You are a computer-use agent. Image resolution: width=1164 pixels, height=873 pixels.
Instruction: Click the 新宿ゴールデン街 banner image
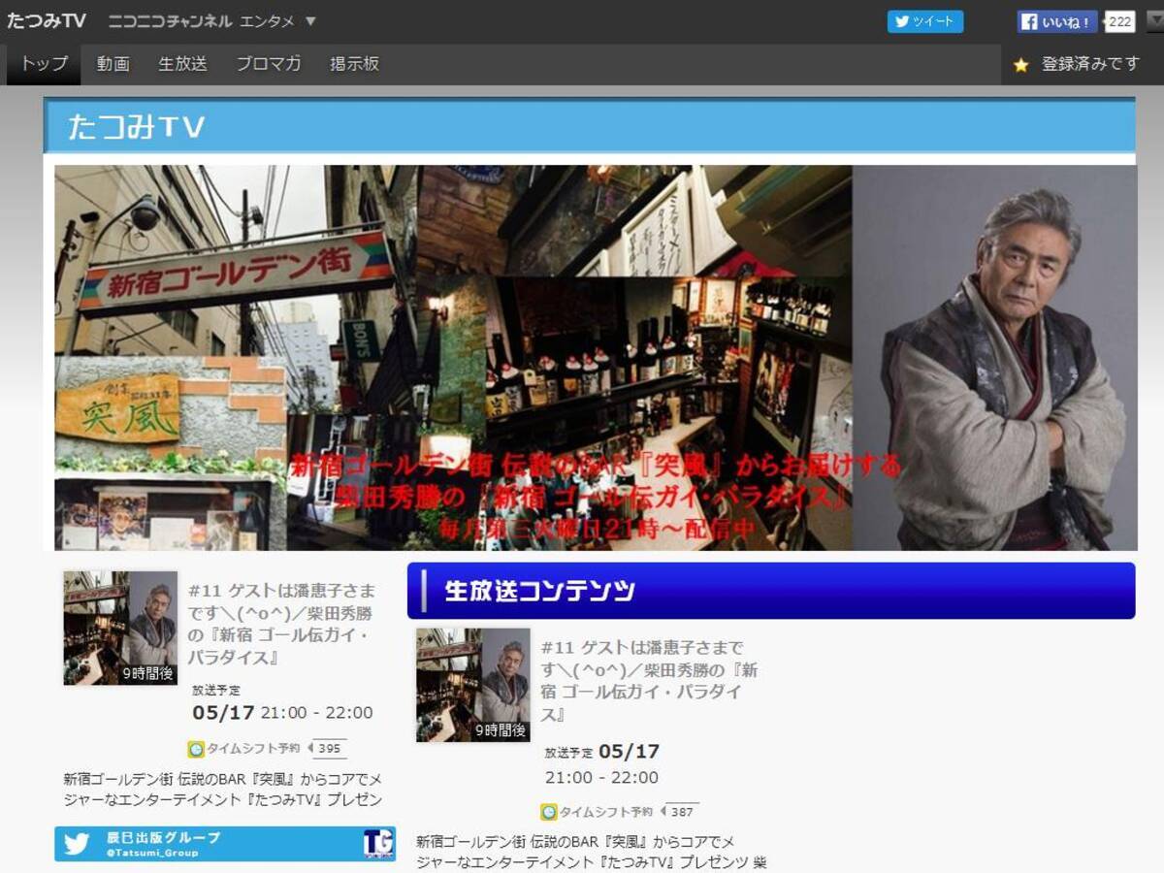tap(595, 357)
